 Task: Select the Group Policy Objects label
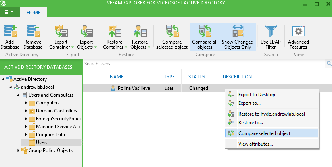(50, 150)
